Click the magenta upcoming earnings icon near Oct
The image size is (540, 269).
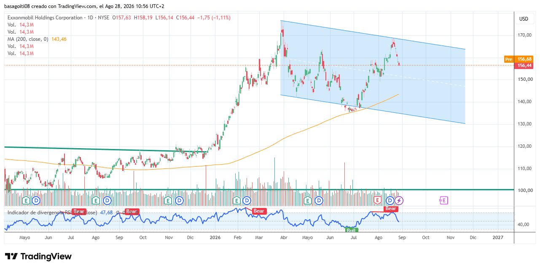click(443, 200)
